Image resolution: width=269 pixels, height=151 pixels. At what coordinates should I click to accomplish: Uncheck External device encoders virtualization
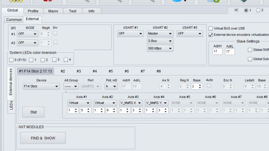tap(211, 35)
